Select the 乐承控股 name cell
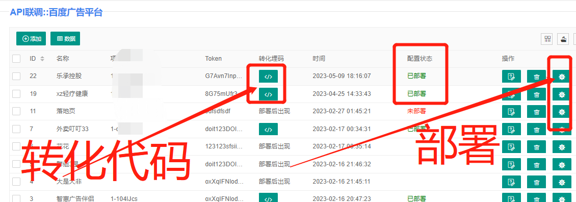The width and height of the screenshot is (576, 202). (x=69, y=76)
